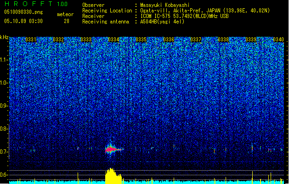
Task: Click the Receiver value ICOM IC-575
Action: tap(156, 16)
